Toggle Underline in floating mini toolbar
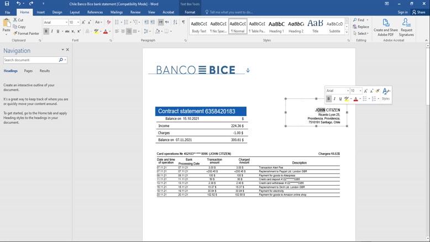 pyautogui.click(x=340, y=99)
